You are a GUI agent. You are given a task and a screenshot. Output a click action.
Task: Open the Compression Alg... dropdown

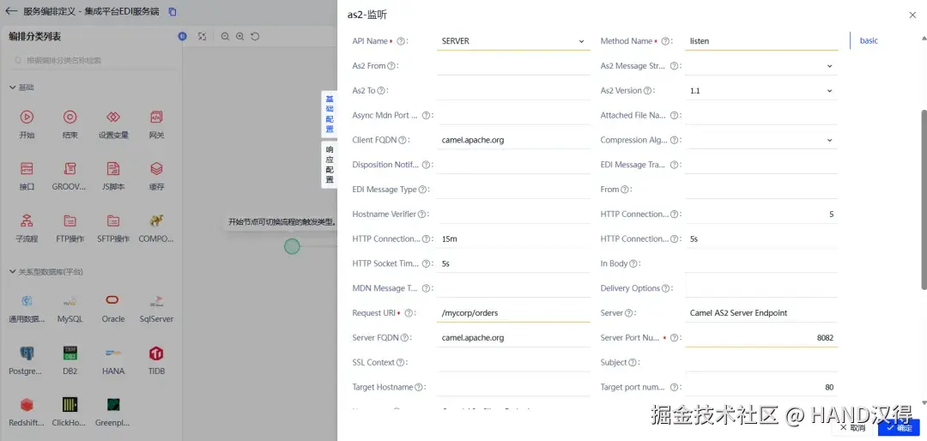761,141
